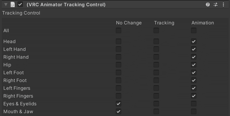Set Right Hand to No Change
Screen dimensions: 230x116
[118, 57]
